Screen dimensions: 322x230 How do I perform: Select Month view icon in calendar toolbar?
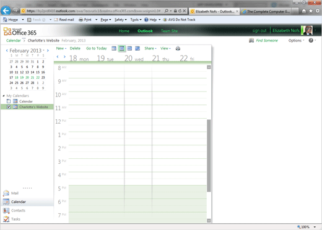[x=137, y=48]
